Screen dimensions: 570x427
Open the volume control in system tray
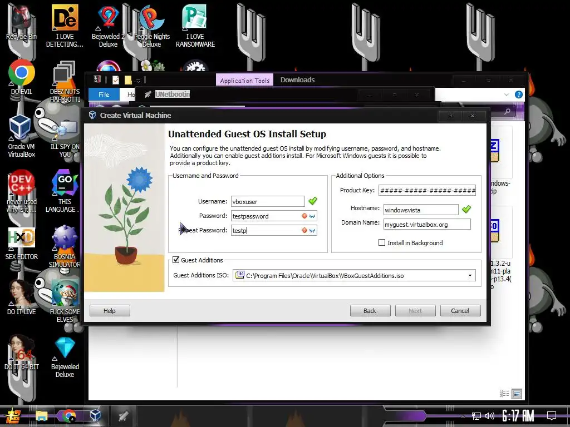pos(490,416)
